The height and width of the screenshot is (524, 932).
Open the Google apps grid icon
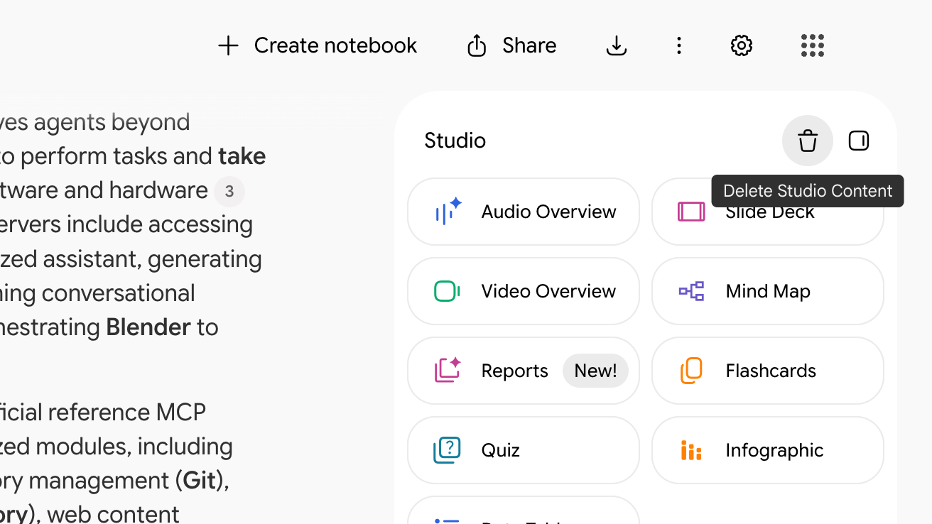[813, 45]
